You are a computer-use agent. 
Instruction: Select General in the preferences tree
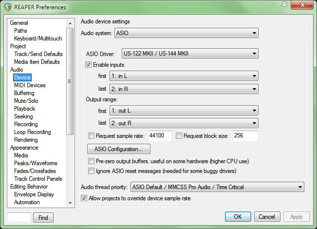coord(19,23)
